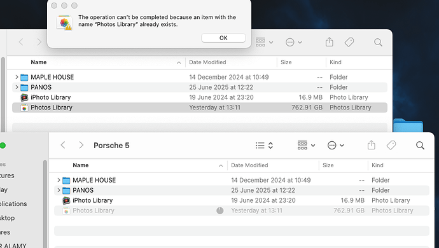The width and height of the screenshot is (439, 248).
Task: Click Share icon in Porsche 5 window
Action: (372, 145)
